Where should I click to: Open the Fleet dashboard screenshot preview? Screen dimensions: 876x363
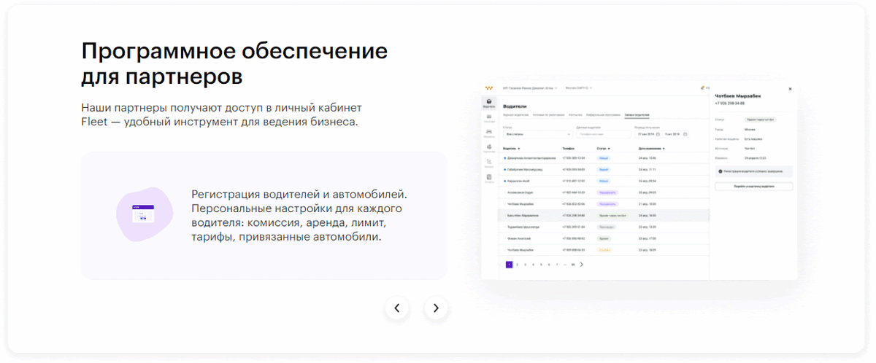tap(639, 179)
